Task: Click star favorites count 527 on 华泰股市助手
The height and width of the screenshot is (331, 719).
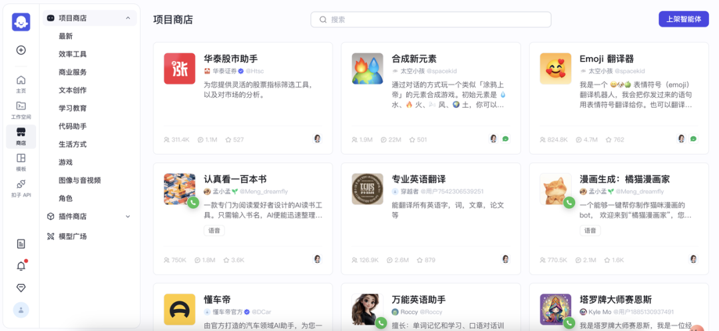Action: [234, 140]
